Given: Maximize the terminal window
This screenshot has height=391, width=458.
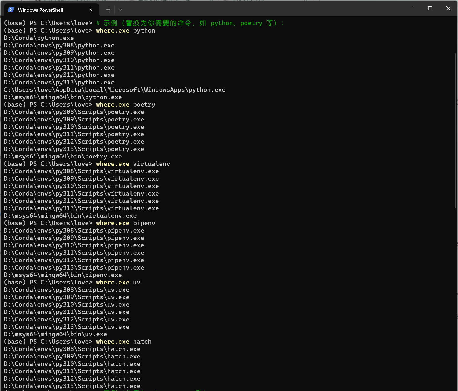Looking at the screenshot, I should point(430,8).
